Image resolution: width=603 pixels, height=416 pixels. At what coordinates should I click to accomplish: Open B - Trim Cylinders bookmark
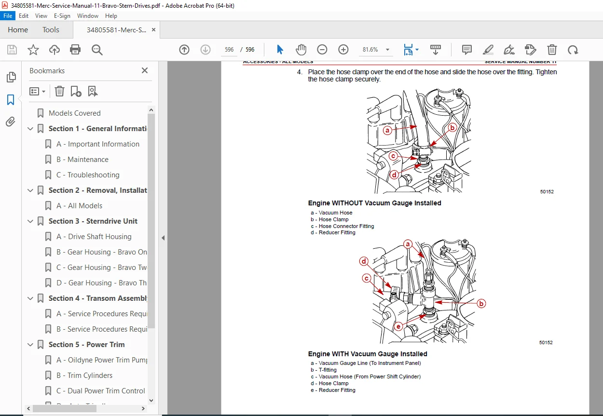click(x=84, y=376)
